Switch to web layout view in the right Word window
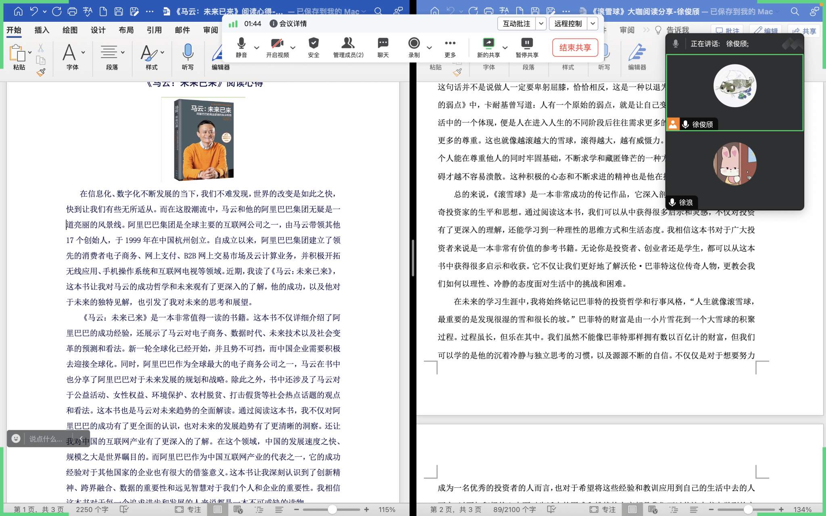 [653, 510]
